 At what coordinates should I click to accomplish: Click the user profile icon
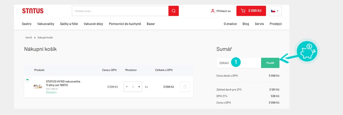click(x=212, y=11)
